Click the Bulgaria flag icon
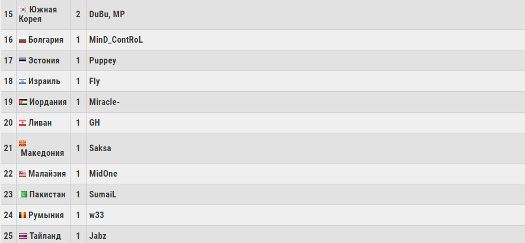The height and width of the screenshot is (243, 525). pos(23,40)
